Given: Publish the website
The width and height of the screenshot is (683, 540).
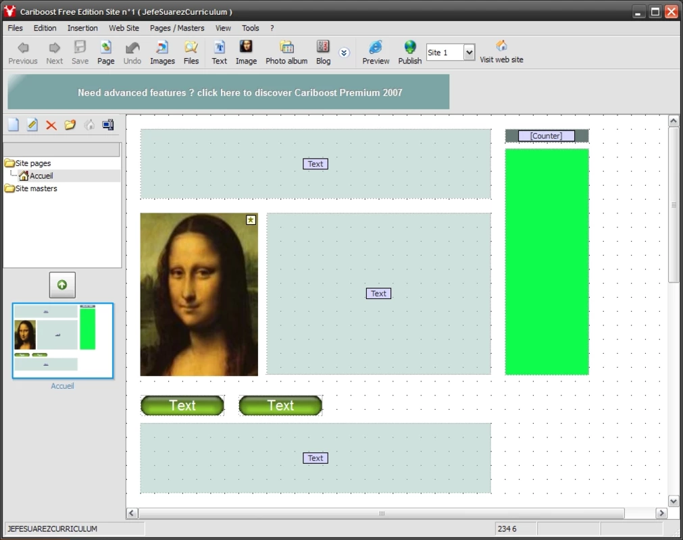Looking at the screenshot, I should click(410, 52).
